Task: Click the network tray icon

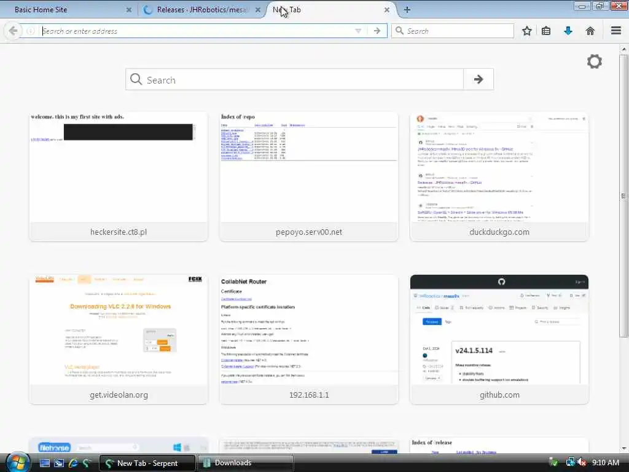Action: [569, 462]
